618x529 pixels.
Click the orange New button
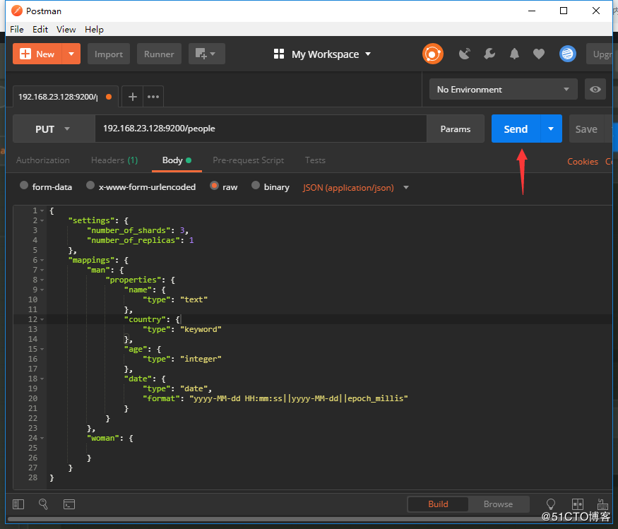37,54
